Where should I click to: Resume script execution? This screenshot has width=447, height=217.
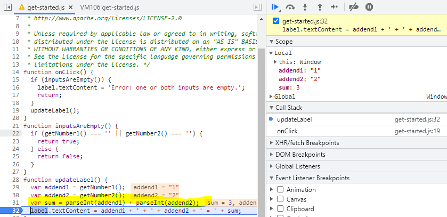pos(275,7)
